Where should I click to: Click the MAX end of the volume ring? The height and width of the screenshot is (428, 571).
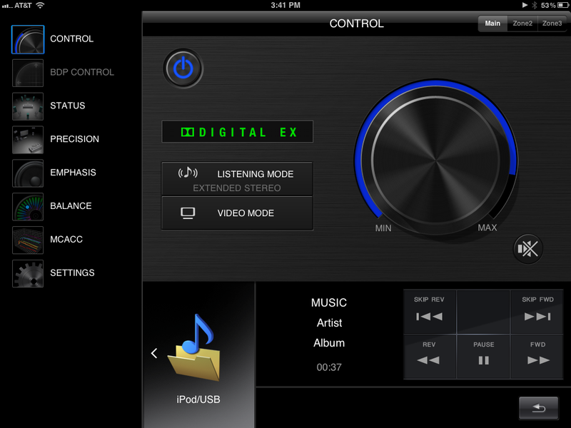tap(487, 228)
